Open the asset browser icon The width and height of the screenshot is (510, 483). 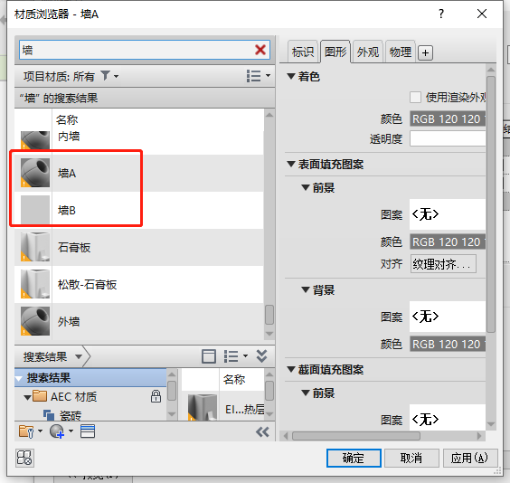(x=88, y=431)
